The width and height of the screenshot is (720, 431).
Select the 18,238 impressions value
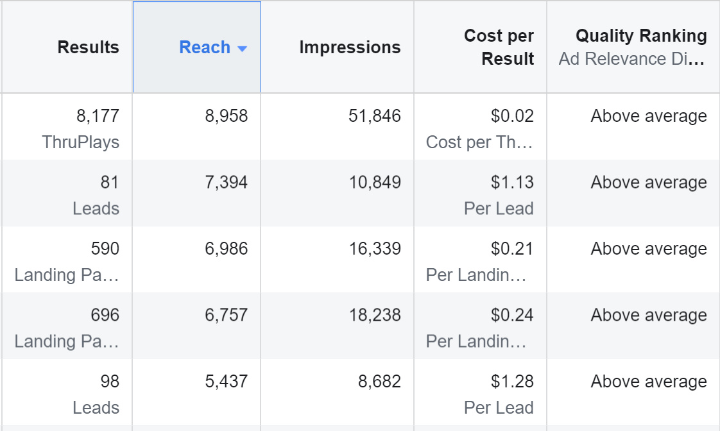click(x=375, y=315)
